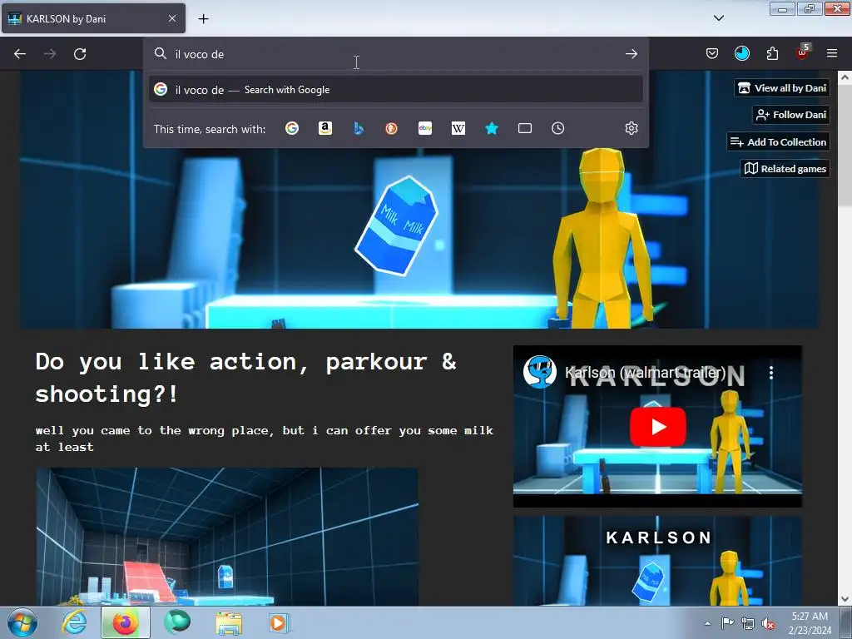Go back to the previous page

pos(20,54)
